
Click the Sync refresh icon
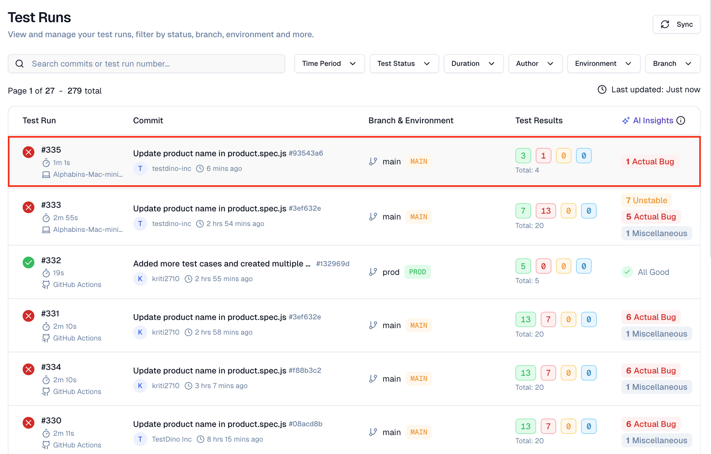[665, 24]
